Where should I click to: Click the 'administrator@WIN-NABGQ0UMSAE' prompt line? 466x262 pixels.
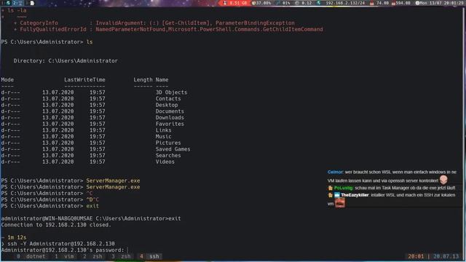click(91, 218)
